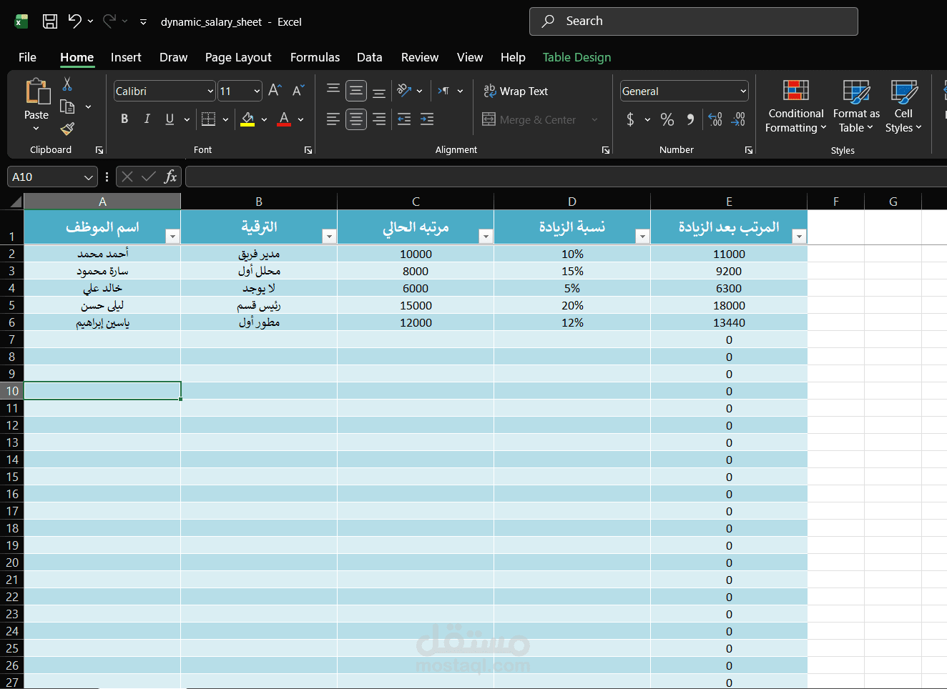
Task: Open Clipboard pane dialog launcher
Action: (x=99, y=150)
